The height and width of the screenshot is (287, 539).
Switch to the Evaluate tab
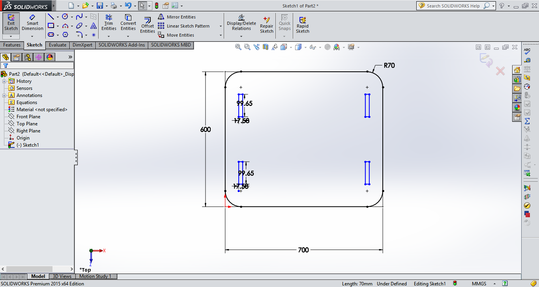tap(58, 45)
